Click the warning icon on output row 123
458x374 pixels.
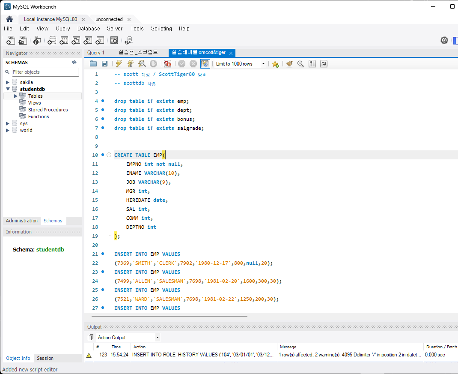pos(89,355)
